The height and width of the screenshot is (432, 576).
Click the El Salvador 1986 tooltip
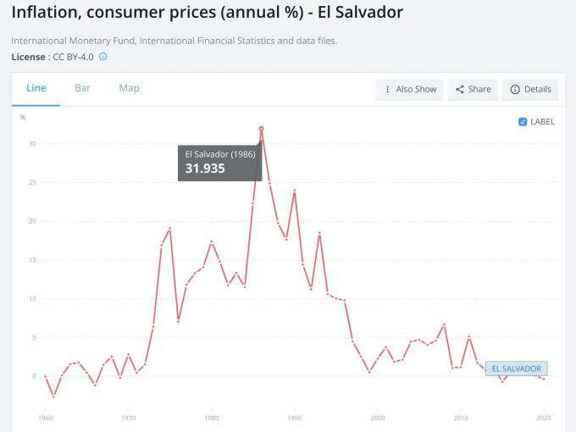(x=219, y=162)
